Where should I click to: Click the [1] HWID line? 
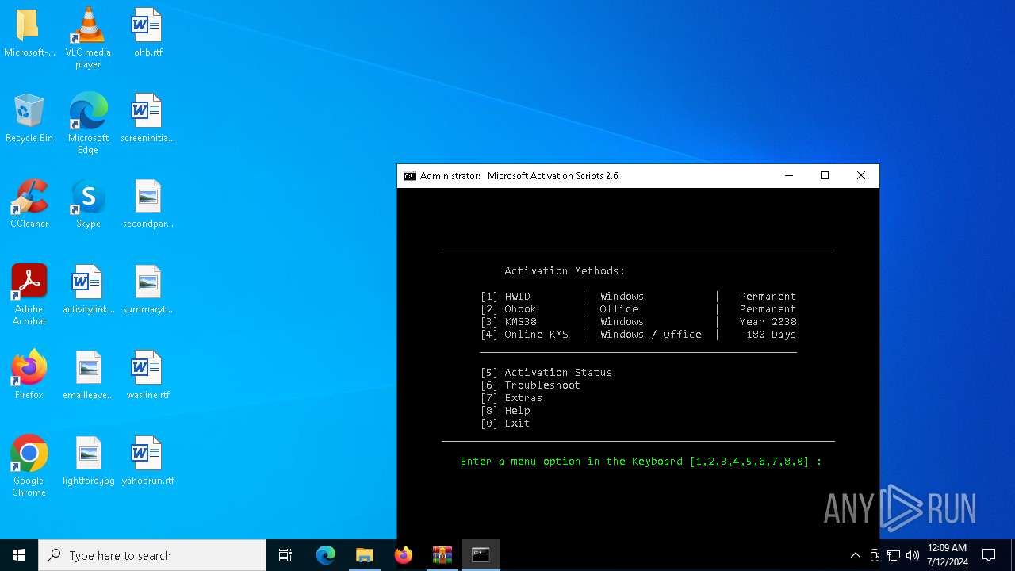click(638, 297)
